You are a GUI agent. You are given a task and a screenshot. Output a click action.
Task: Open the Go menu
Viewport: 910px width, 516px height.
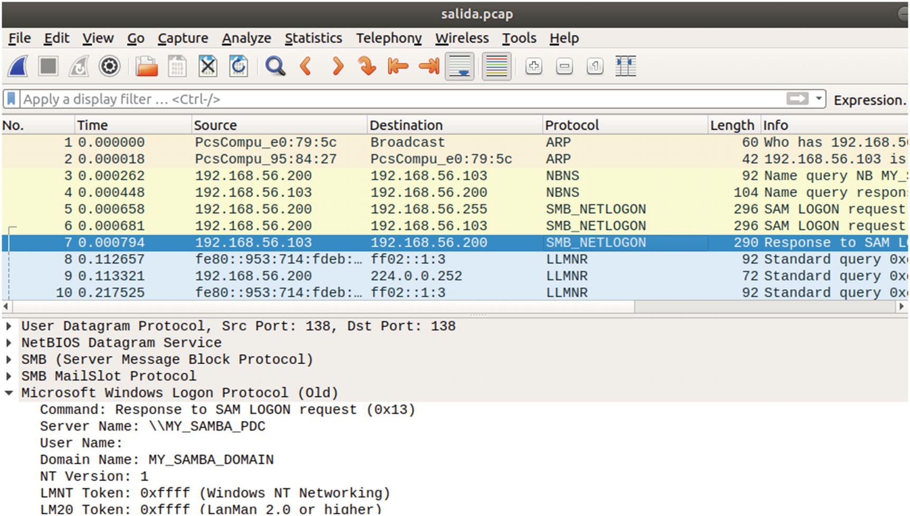(136, 38)
